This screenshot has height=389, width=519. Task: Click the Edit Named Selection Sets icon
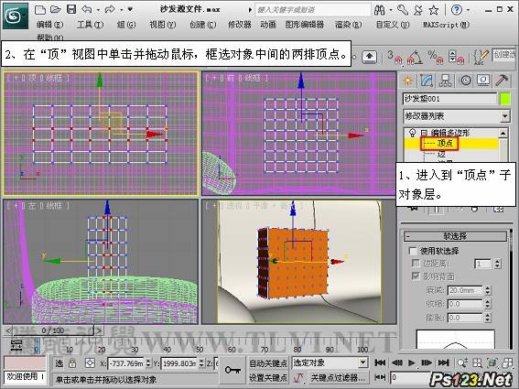pos(481,57)
